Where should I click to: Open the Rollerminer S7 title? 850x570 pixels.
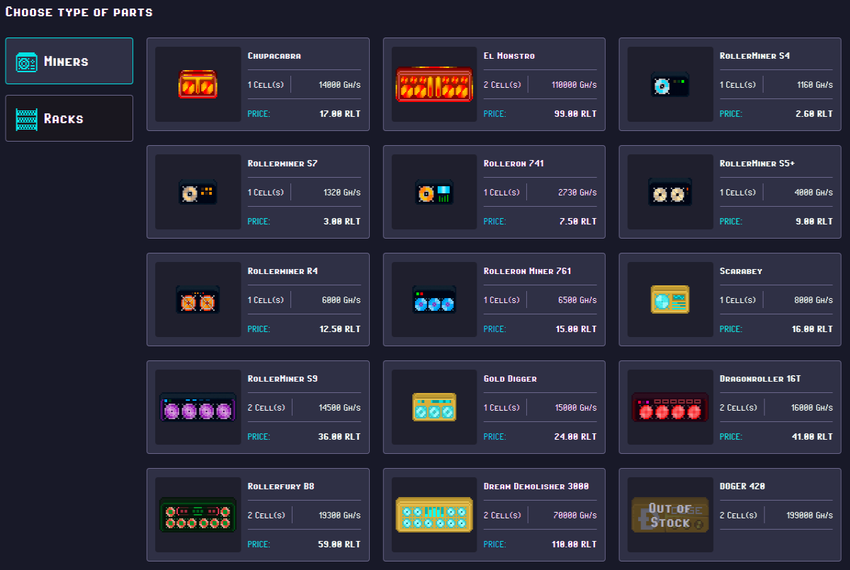(x=283, y=164)
